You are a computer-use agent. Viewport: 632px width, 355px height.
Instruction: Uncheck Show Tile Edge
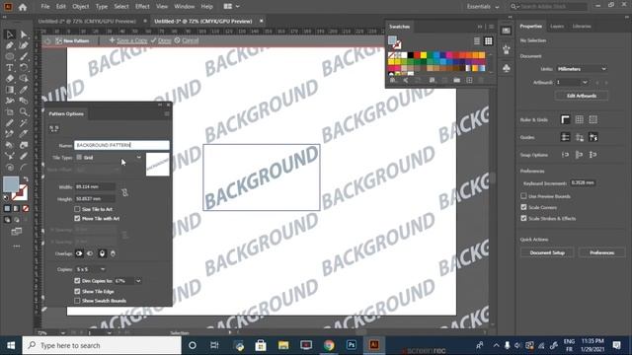pyautogui.click(x=77, y=292)
